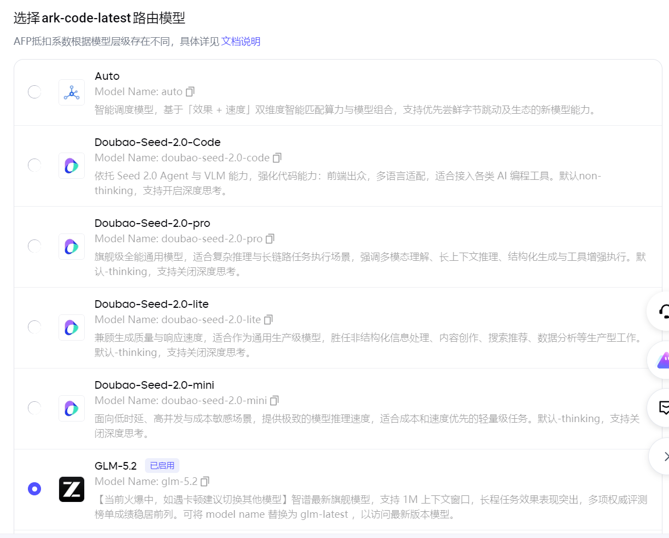Click 'Model Name: doubao-seed-2.0-pro' text
This screenshot has width=669, height=538.
(x=179, y=238)
